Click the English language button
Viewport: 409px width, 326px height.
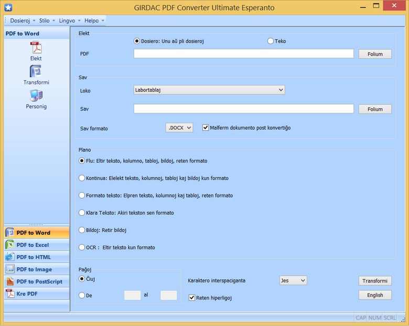(375, 295)
